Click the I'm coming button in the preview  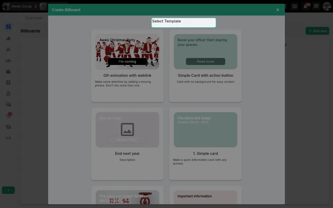coord(127,61)
